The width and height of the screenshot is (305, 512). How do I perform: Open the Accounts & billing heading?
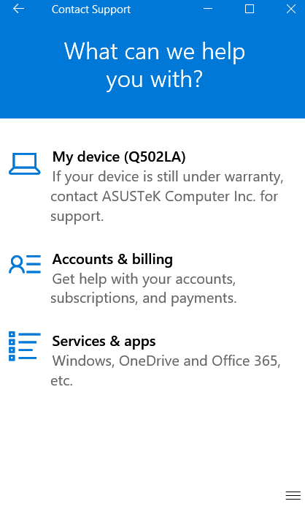[x=112, y=260]
